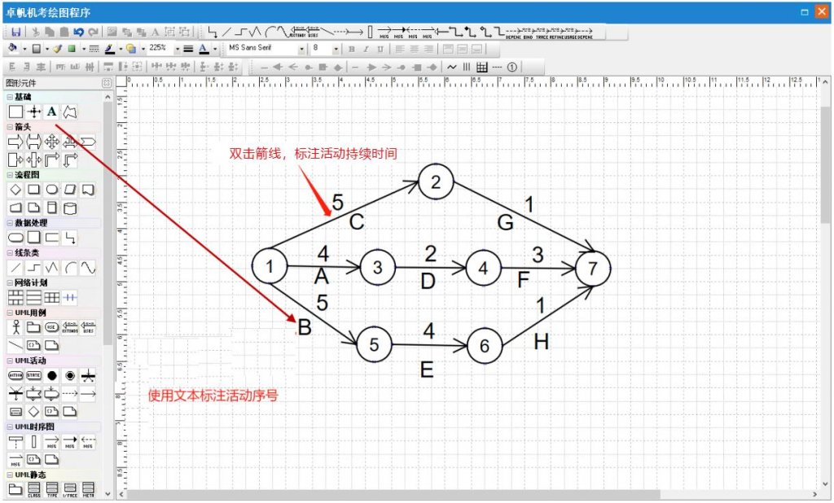Select the UML actor stick figure

(x=16, y=327)
